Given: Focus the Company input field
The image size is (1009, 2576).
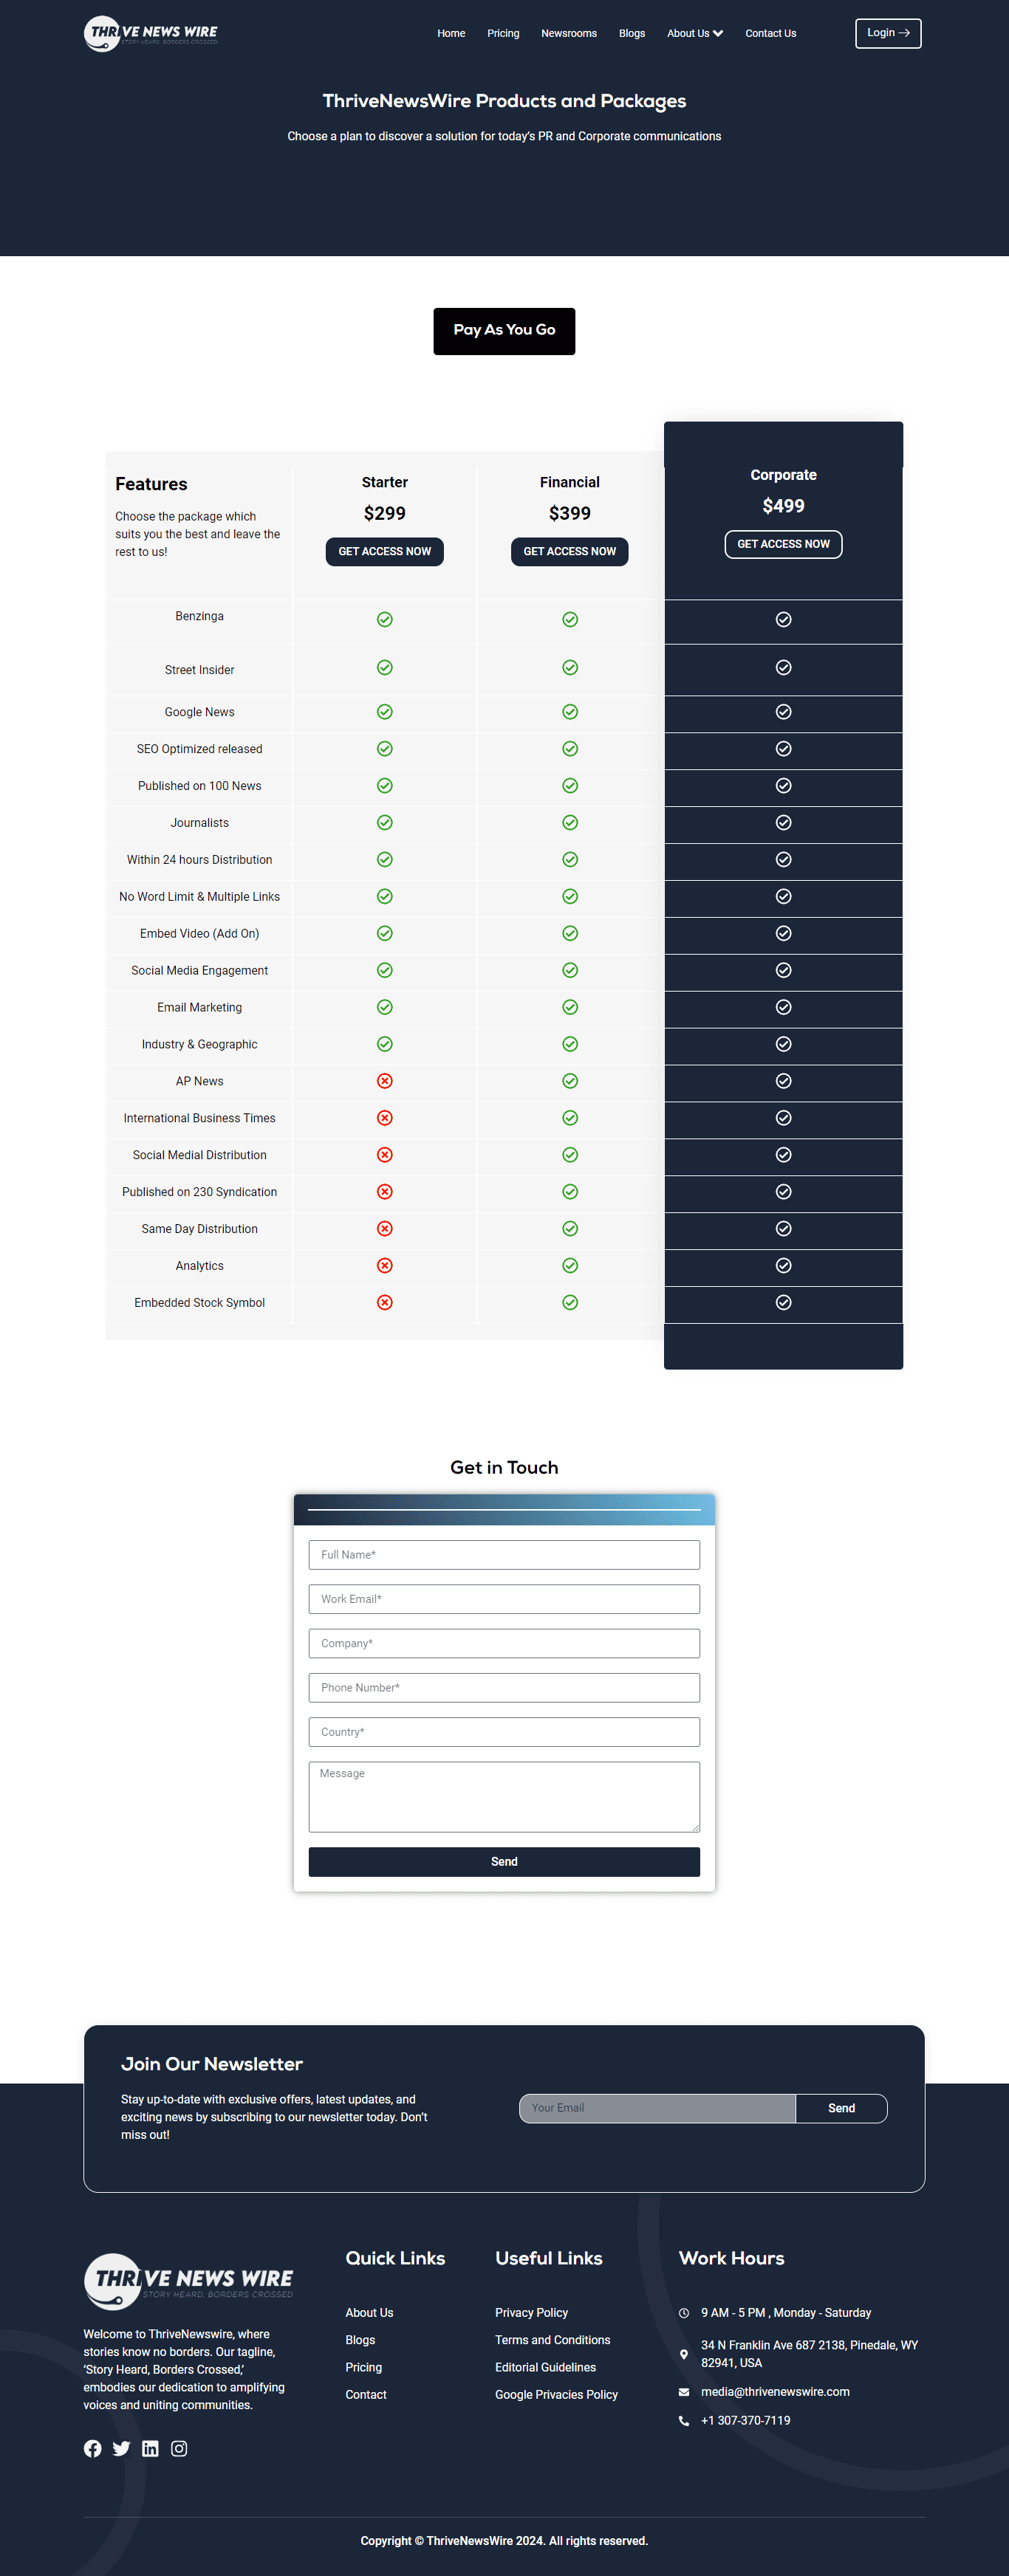Looking at the screenshot, I should pyautogui.click(x=504, y=1643).
